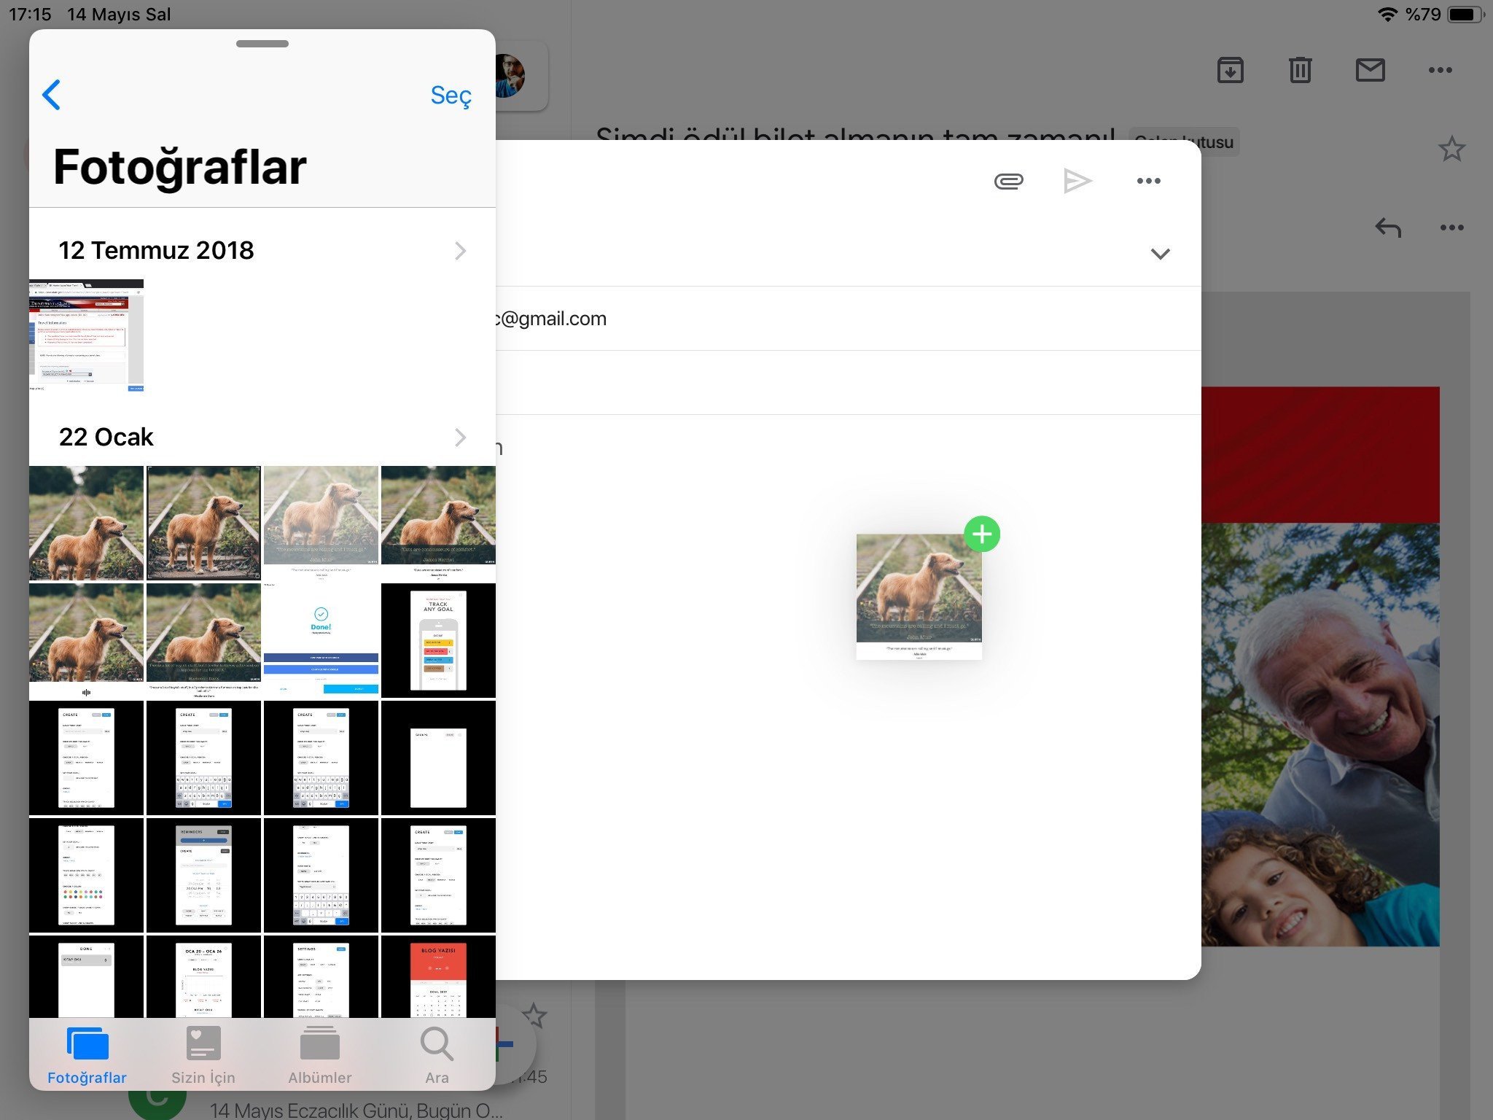The width and height of the screenshot is (1493, 1120).
Task: Expand recipient details chevron in compose
Action: pyautogui.click(x=1160, y=254)
